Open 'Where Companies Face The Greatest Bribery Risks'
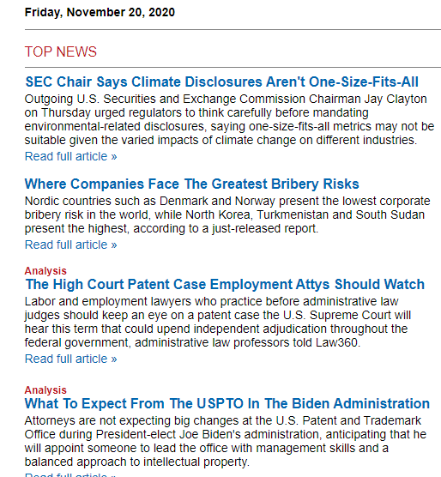The image size is (441, 477). 192,184
